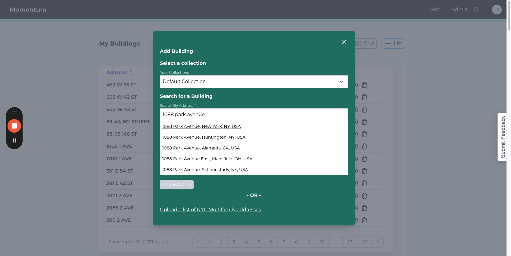Open the Your Collections dropdown
Image resolution: width=511 pixels, height=256 pixels.
(254, 82)
